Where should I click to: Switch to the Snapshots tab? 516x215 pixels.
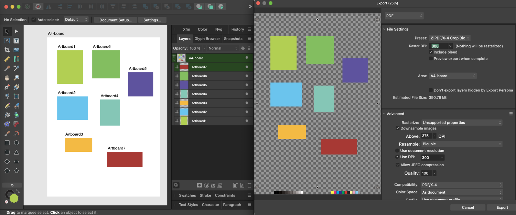(233, 38)
